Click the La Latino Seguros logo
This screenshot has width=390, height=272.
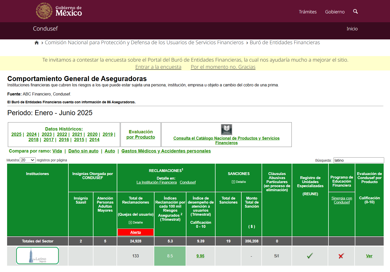point(37,256)
